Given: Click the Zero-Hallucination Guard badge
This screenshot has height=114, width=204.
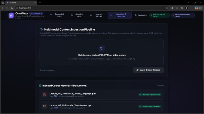Looking at the screenshot, I should [x=183, y=15].
